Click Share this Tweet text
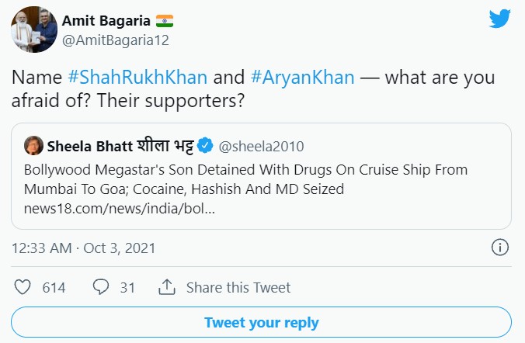Screen dimensions: 525x343 pyautogui.click(x=238, y=287)
